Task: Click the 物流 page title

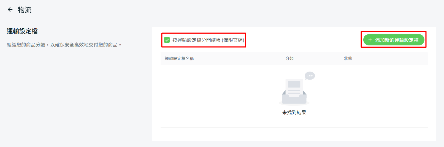Action: click(x=25, y=10)
